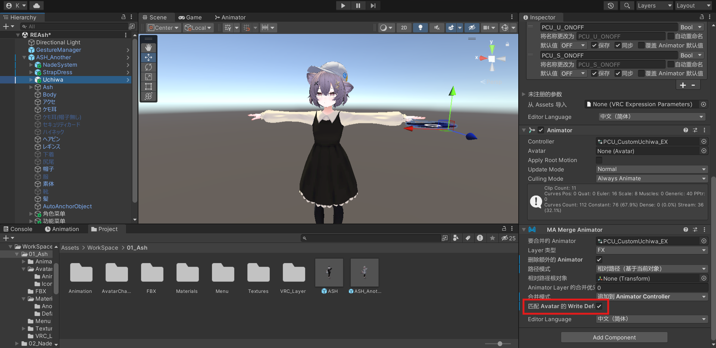Select the Rotate tool
This screenshot has width=716, height=348.
click(148, 67)
